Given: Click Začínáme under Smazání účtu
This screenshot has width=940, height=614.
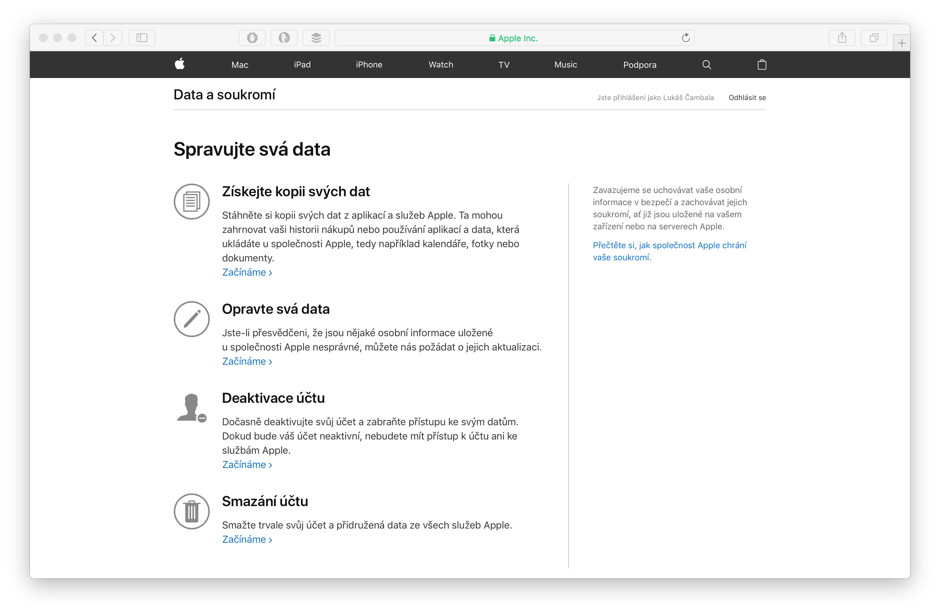Looking at the screenshot, I should (247, 539).
